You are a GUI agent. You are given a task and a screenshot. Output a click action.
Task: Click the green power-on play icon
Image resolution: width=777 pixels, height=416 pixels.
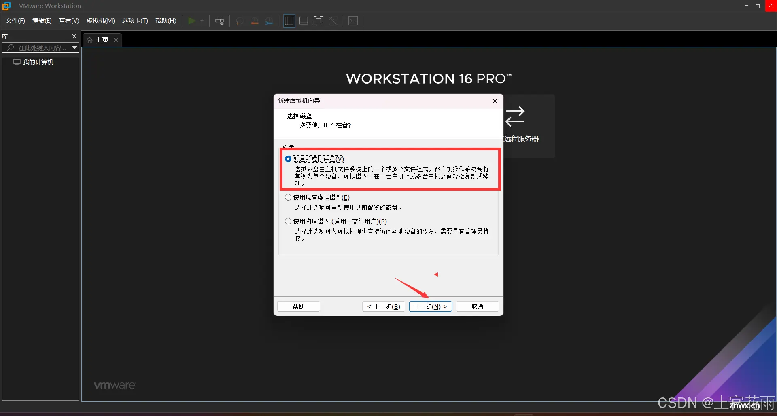(x=192, y=21)
